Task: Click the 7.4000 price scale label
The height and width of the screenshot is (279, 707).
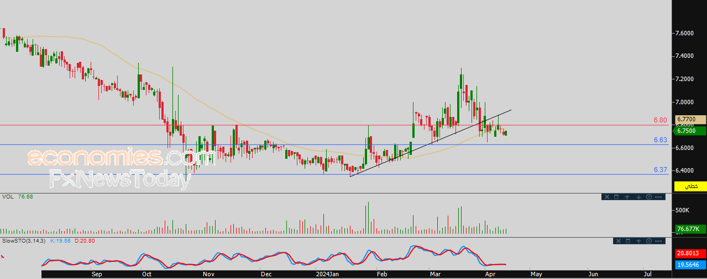Action: pos(684,56)
